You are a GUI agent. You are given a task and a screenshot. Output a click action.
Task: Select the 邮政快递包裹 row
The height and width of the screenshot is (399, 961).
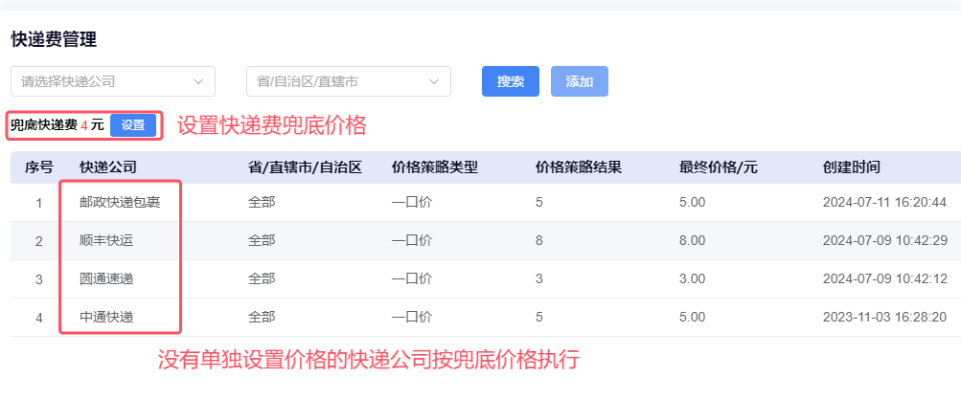point(113,202)
